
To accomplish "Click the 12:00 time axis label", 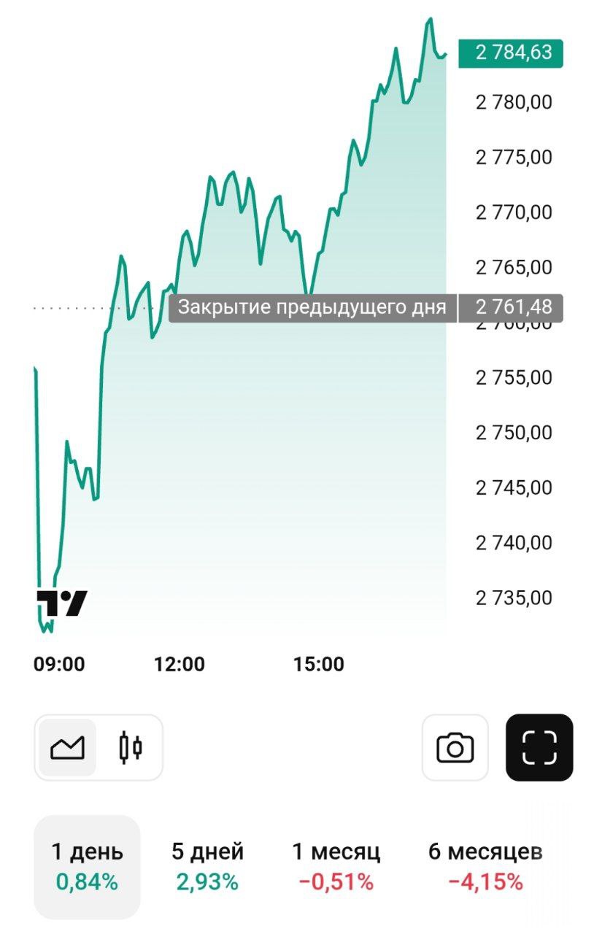I will coord(180,664).
